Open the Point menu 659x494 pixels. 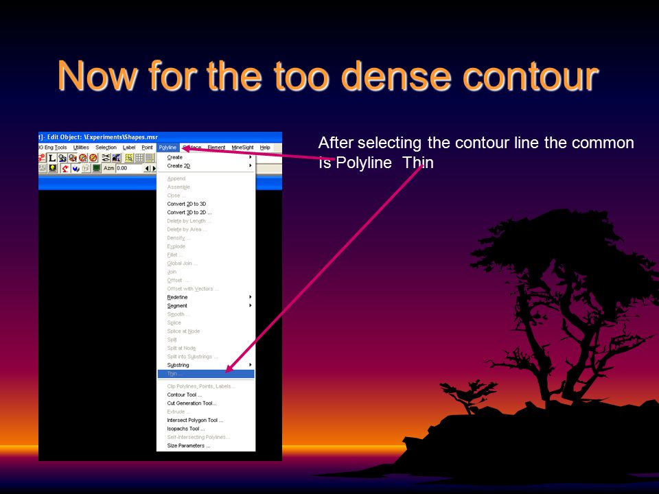(147, 148)
